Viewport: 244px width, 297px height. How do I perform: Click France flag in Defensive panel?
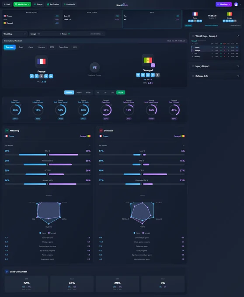(101, 136)
